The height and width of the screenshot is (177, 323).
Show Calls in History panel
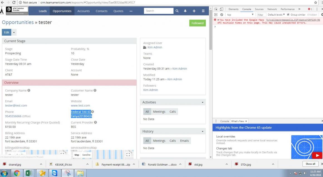[172, 141]
